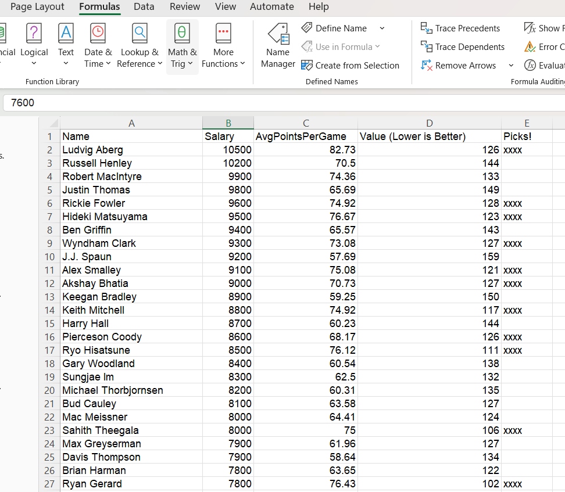Viewport: 565px width, 492px height.
Task: Switch to the View tab
Action: click(226, 6)
